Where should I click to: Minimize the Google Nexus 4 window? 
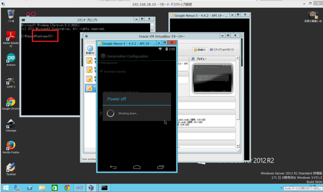click(x=159, y=43)
